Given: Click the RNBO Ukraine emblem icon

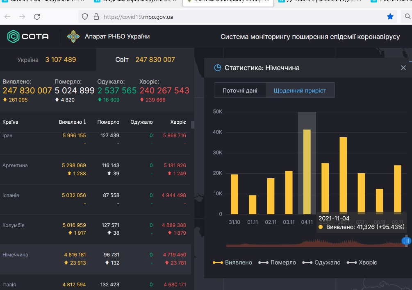Looking at the screenshot, I should [x=73, y=36].
